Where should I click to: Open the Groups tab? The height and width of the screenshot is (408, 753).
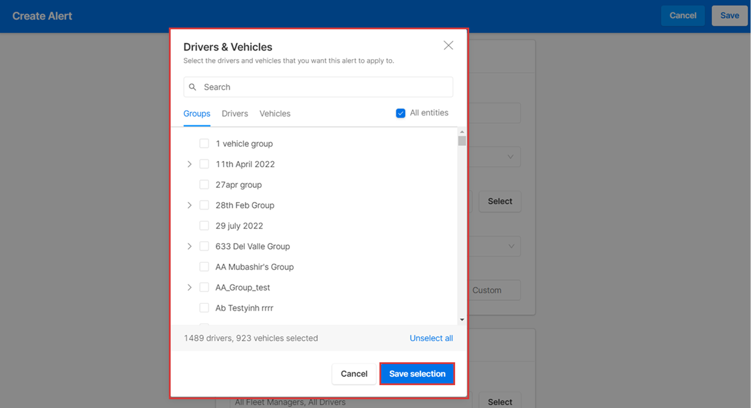pos(197,114)
